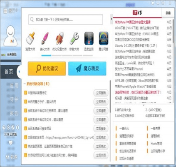Open the Ubuntu 14.10 wallpaper news link

pyautogui.click(x=136, y=46)
